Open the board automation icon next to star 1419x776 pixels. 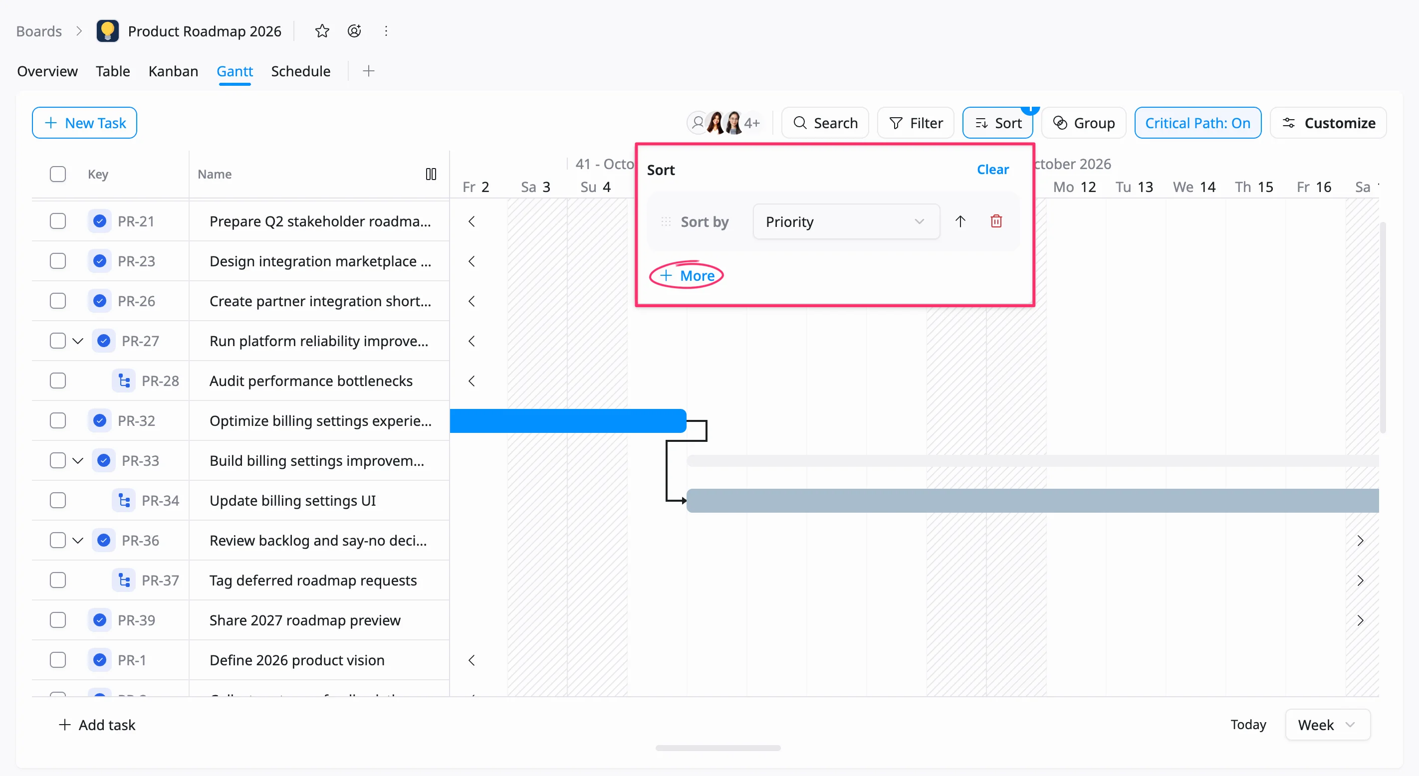click(x=354, y=31)
